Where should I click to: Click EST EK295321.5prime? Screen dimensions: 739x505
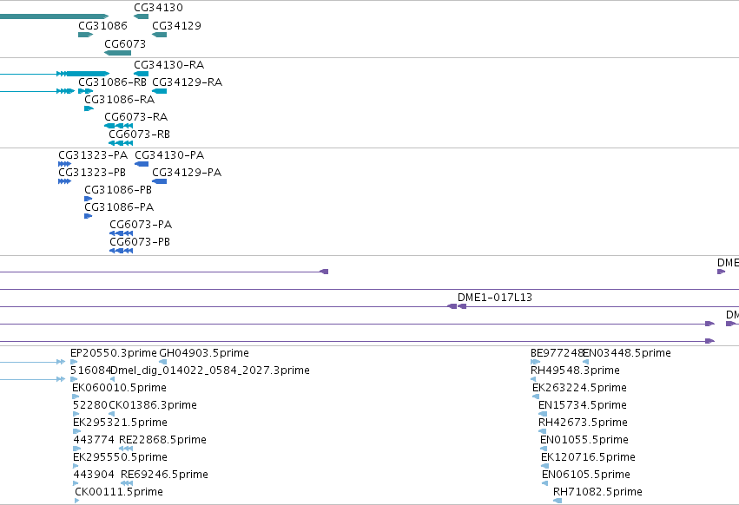pyautogui.click(x=76, y=431)
